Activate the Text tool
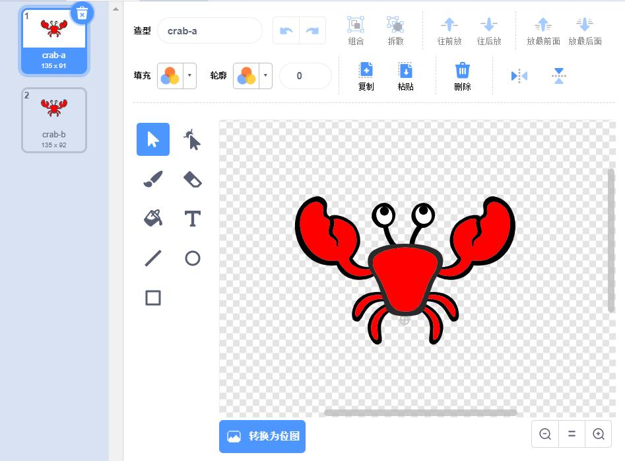This screenshot has width=625, height=461. pyautogui.click(x=192, y=219)
